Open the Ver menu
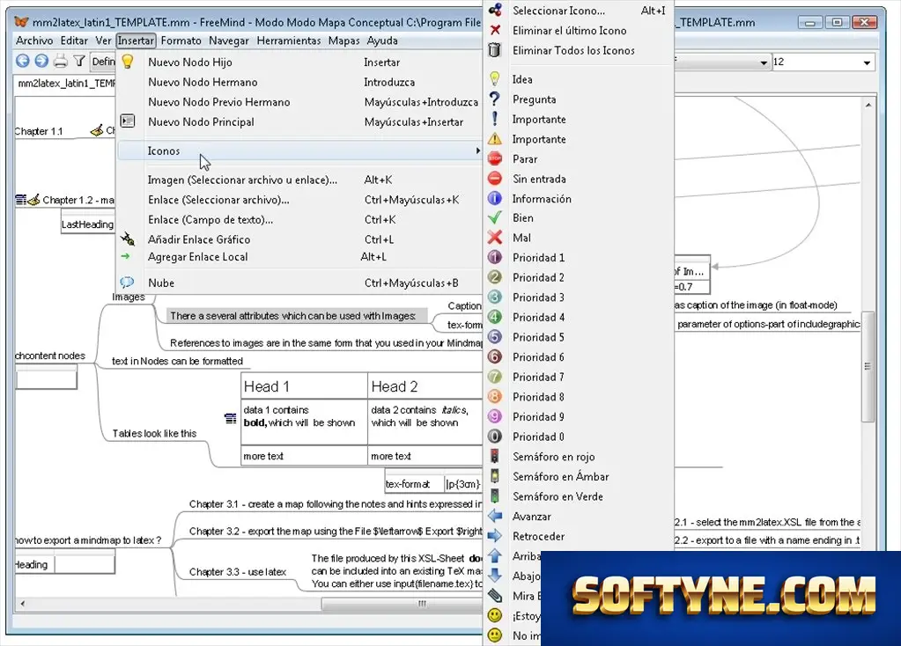The width and height of the screenshot is (901, 646). click(x=103, y=40)
